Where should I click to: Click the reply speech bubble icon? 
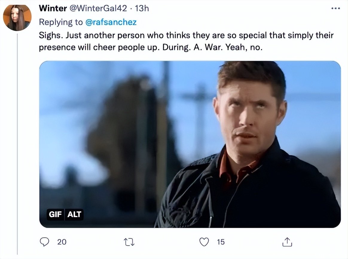coord(44,242)
